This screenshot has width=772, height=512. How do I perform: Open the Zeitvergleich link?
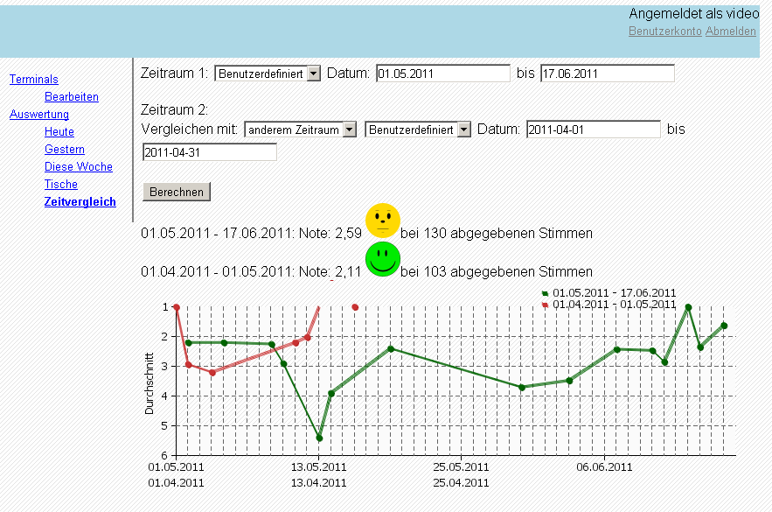(80, 201)
